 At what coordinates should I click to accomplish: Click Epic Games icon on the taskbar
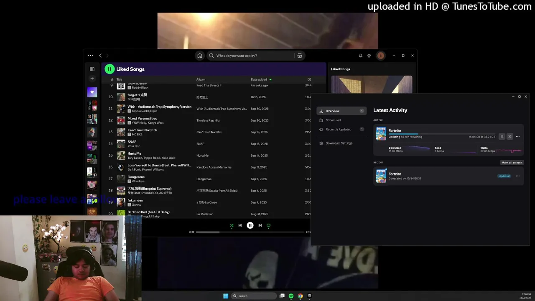(x=309, y=296)
